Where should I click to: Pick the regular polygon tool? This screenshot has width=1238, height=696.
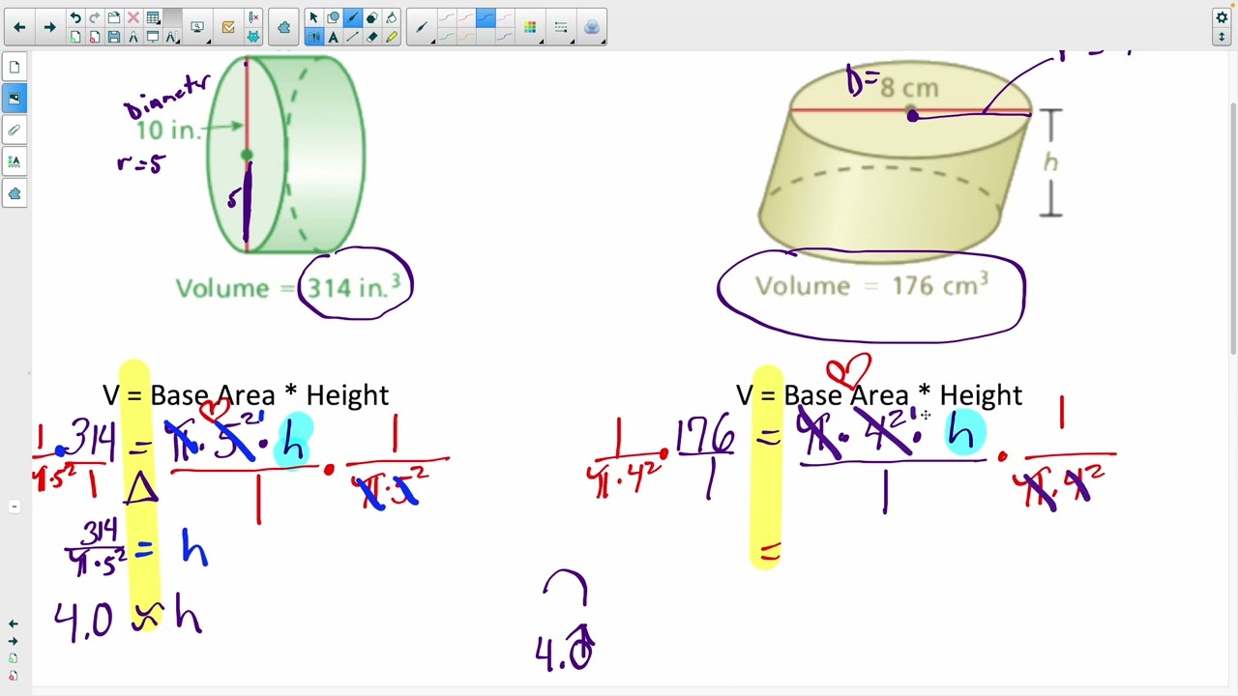tap(371, 17)
